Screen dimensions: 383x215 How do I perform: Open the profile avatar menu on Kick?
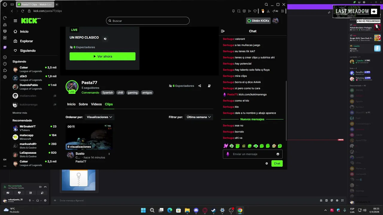click(276, 21)
